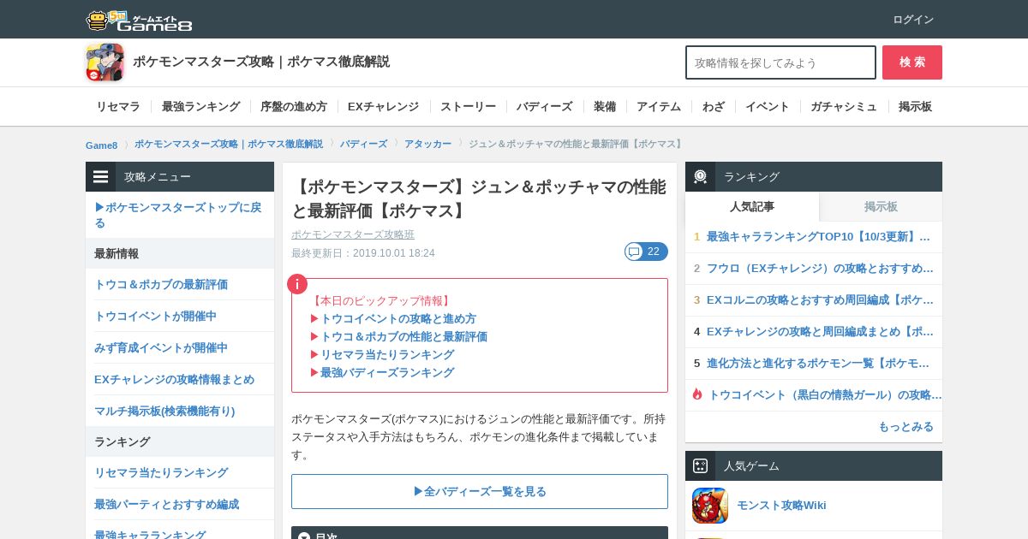
Task: Click the dice icon beside 人気ゲーム
Action: 700,466
